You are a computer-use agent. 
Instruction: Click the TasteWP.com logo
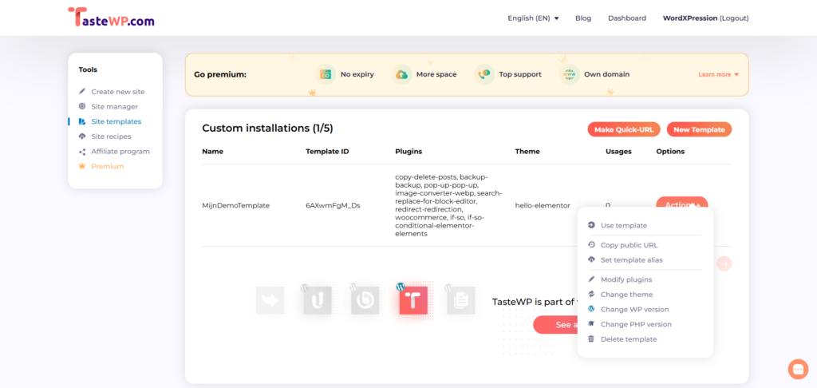111,17
